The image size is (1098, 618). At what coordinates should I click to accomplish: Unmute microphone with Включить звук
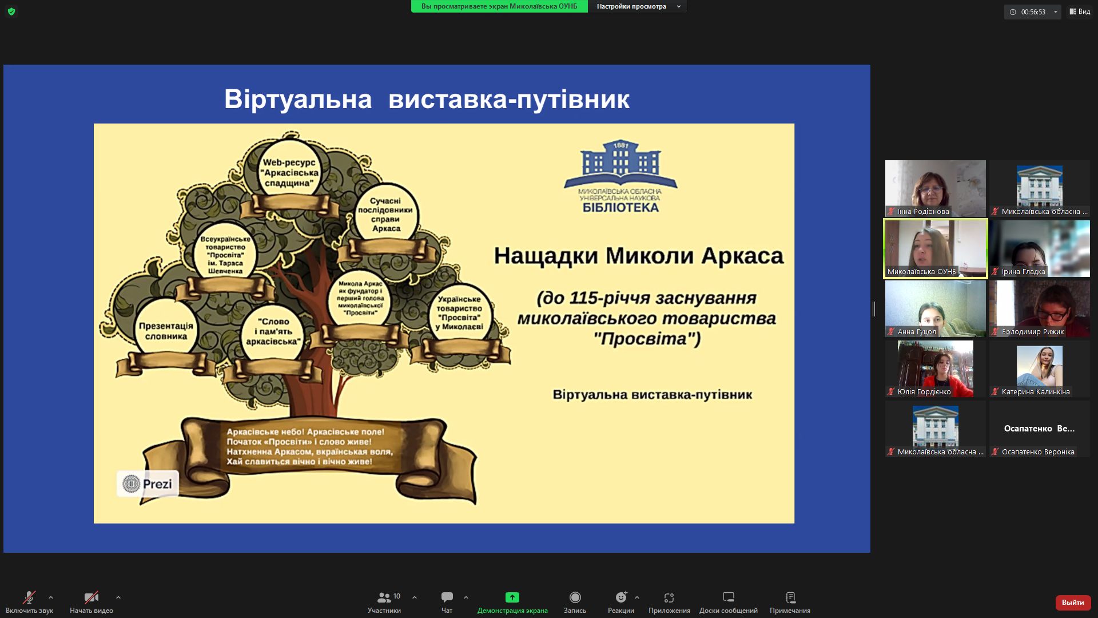click(29, 597)
